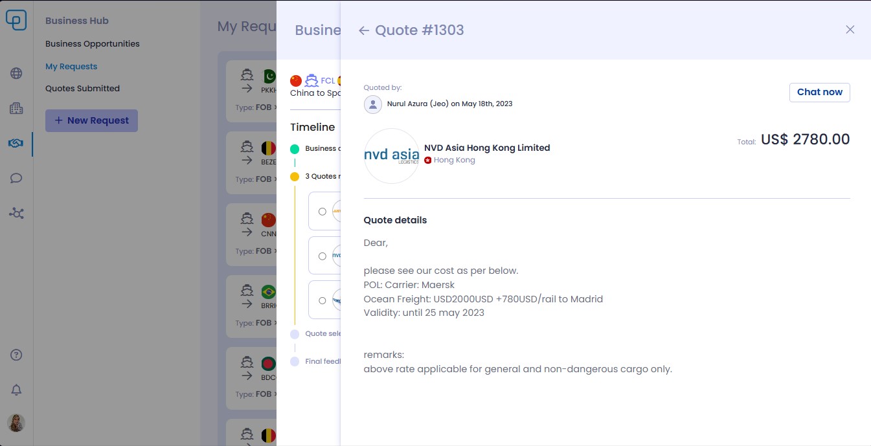Open the handshake Business Hub icon

click(16, 143)
